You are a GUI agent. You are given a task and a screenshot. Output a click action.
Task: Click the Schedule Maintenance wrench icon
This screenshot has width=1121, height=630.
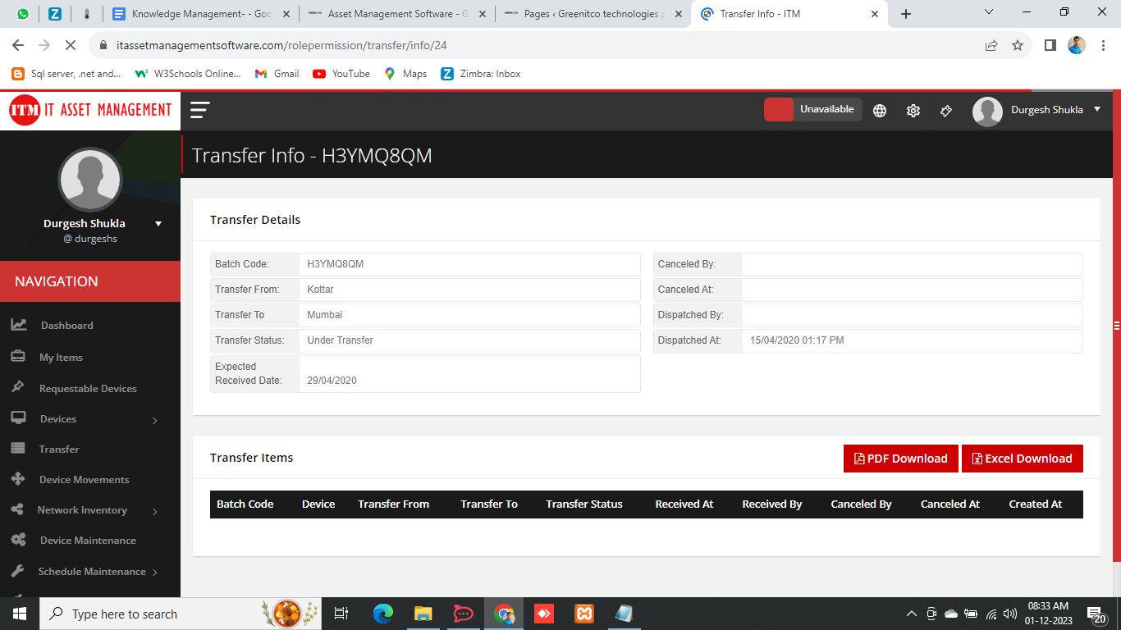[17, 570]
